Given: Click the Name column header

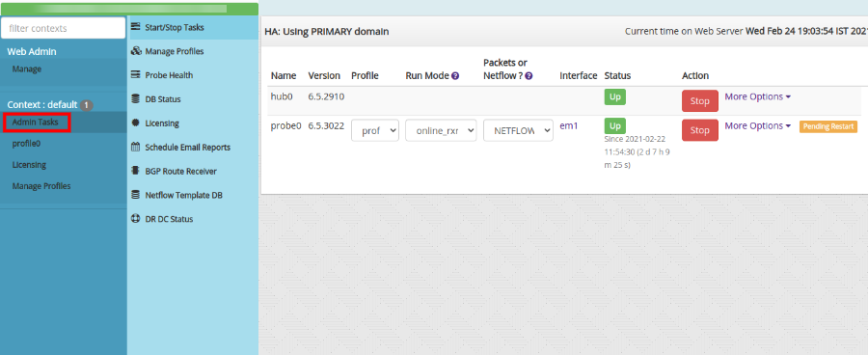Looking at the screenshot, I should tap(284, 76).
